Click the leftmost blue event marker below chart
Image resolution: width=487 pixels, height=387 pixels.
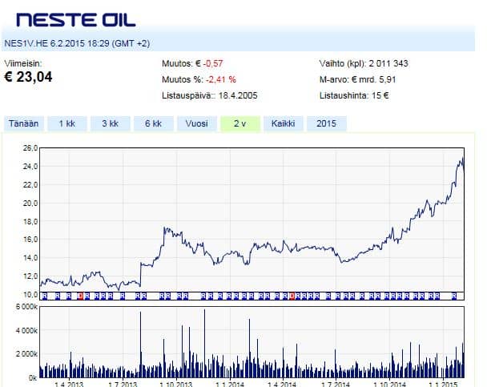[x=45, y=296]
